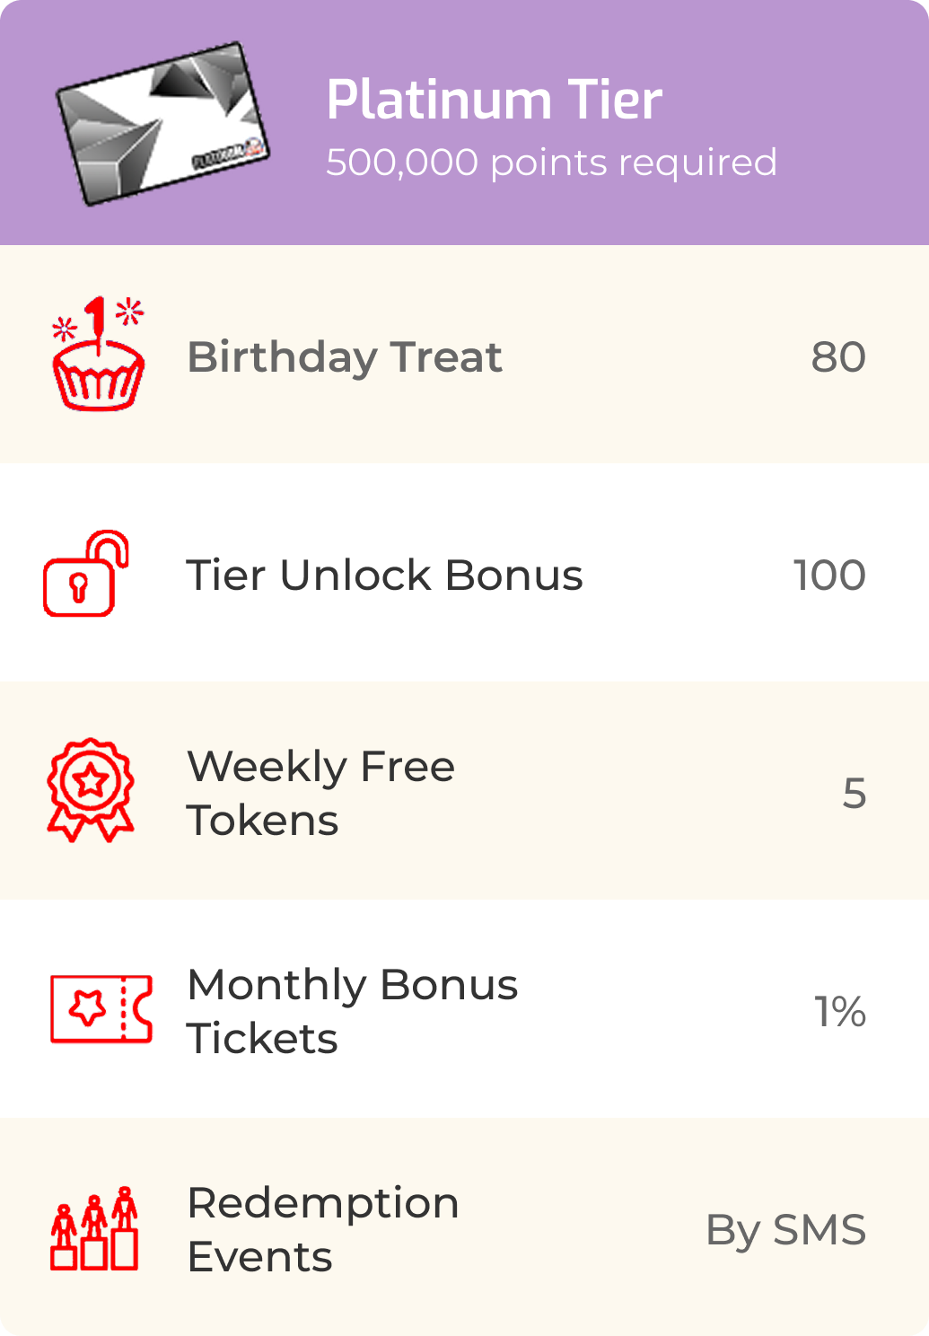Open the platinum membership card image

(162, 123)
